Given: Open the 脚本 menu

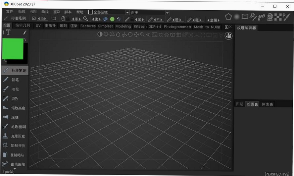Looking at the screenshot, I should coord(68,12).
